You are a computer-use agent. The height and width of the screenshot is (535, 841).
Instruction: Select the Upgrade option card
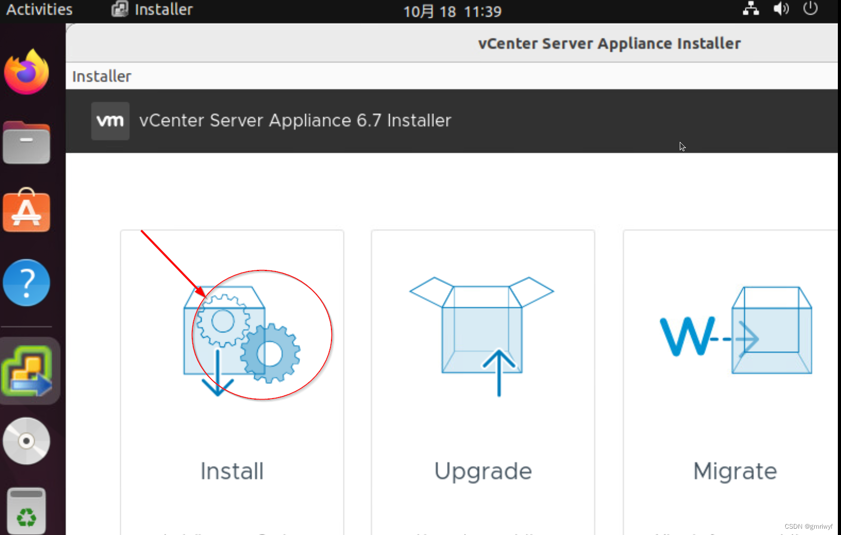pyautogui.click(x=482, y=471)
